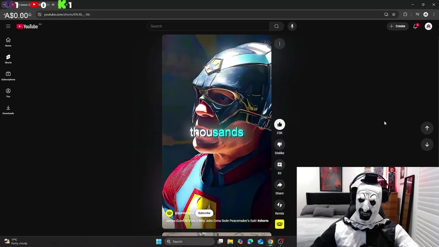This screenshot has height=247, width=439.
Task: Remix this Short
Action: (x=280, y=205)
